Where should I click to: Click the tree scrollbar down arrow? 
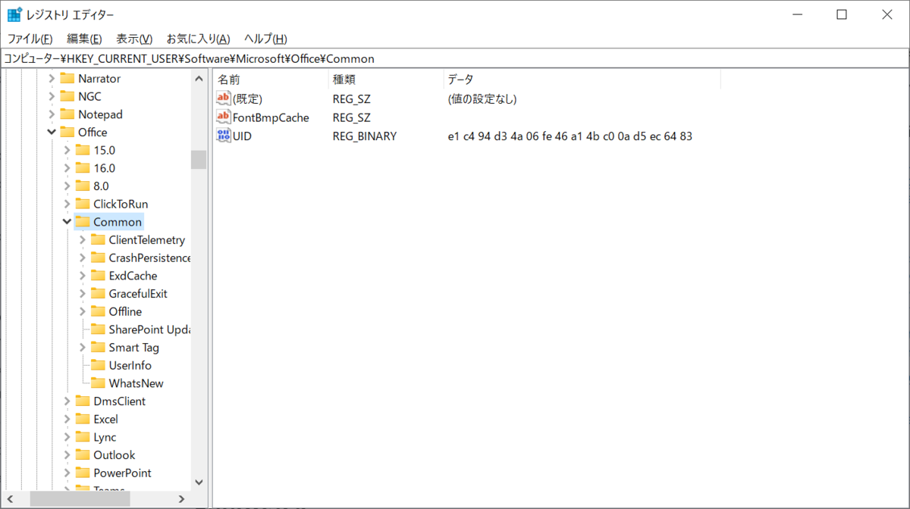pos(199,482)
